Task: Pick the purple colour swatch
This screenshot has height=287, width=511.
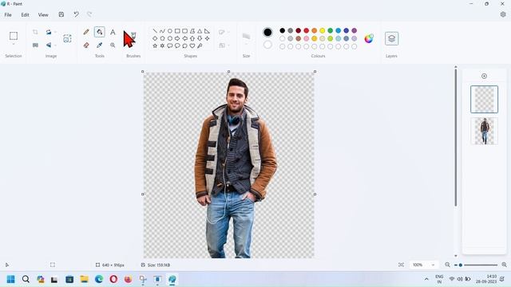Action: pos(355,30)
